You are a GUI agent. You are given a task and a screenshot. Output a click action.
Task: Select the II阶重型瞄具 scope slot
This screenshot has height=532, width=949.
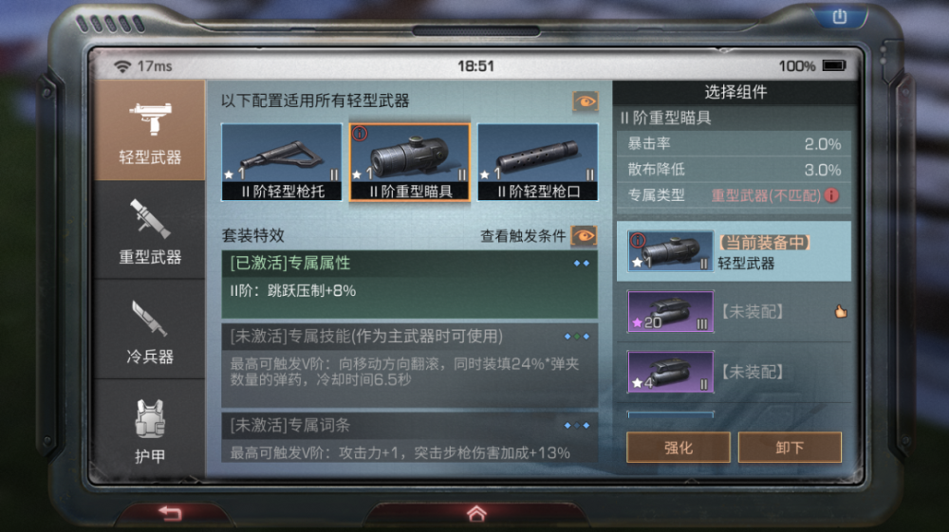point(410,162)
